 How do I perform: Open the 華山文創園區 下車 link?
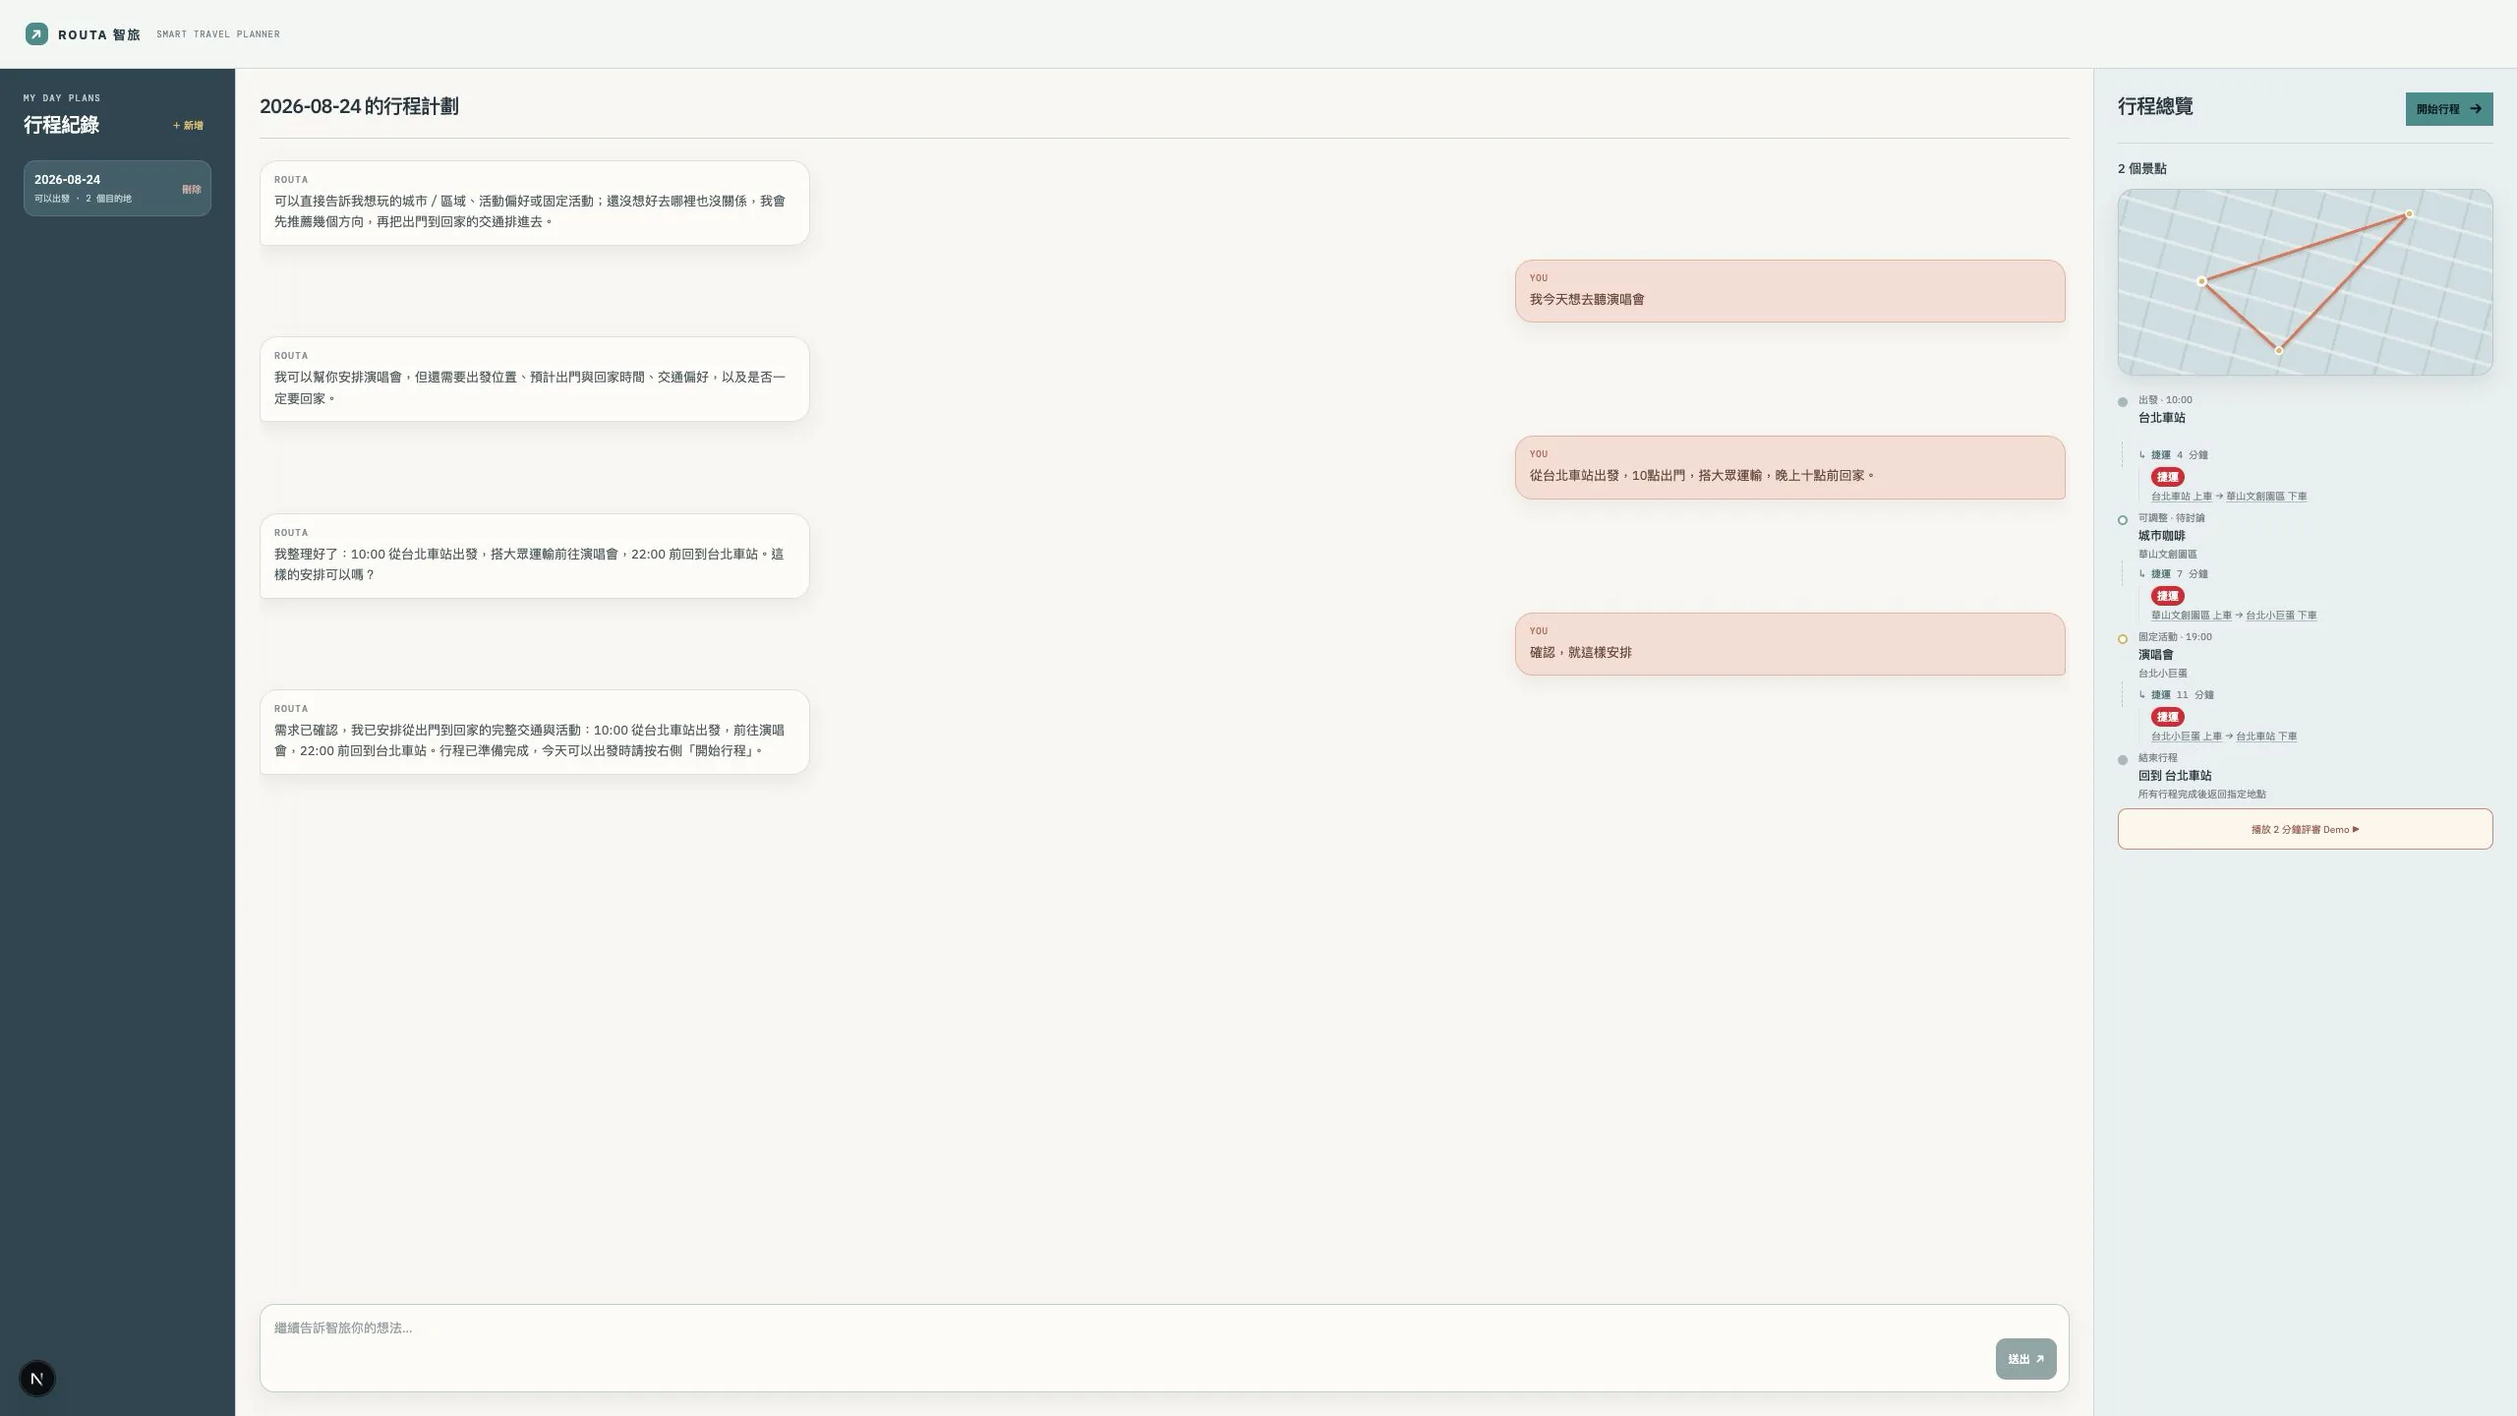coord(2266,497)
